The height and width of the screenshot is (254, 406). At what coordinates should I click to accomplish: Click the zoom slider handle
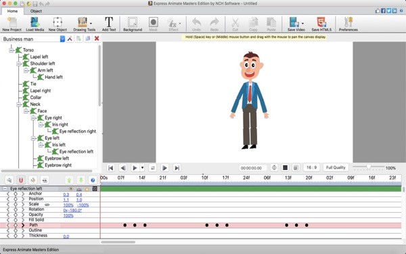point(369,167)
